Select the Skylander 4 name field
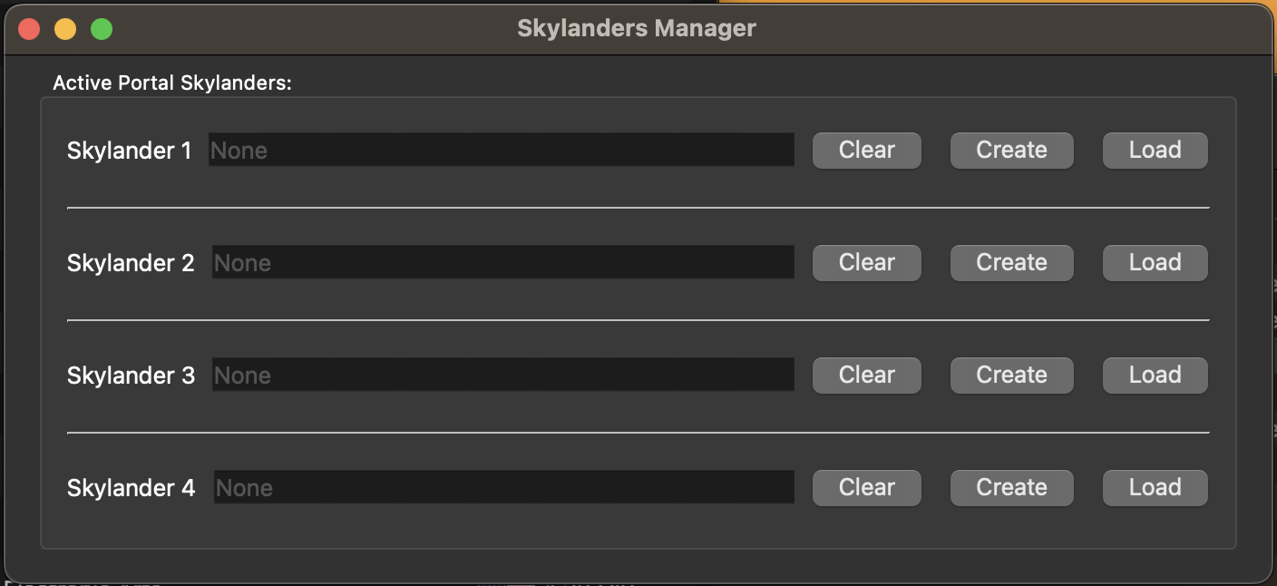This screenshot has height=586, width=1277. tap(502, 487)
